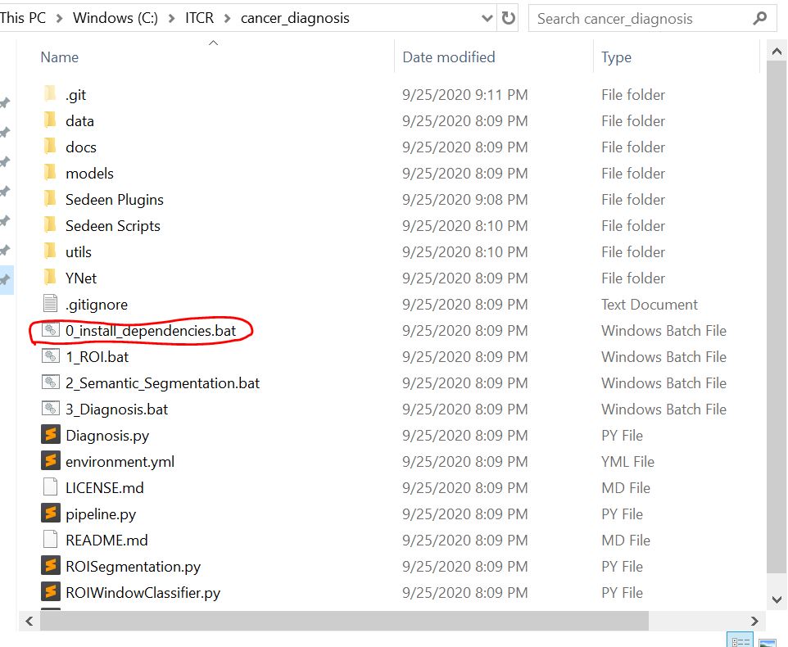
Task: Click the data folder icon
Action: 50,120
